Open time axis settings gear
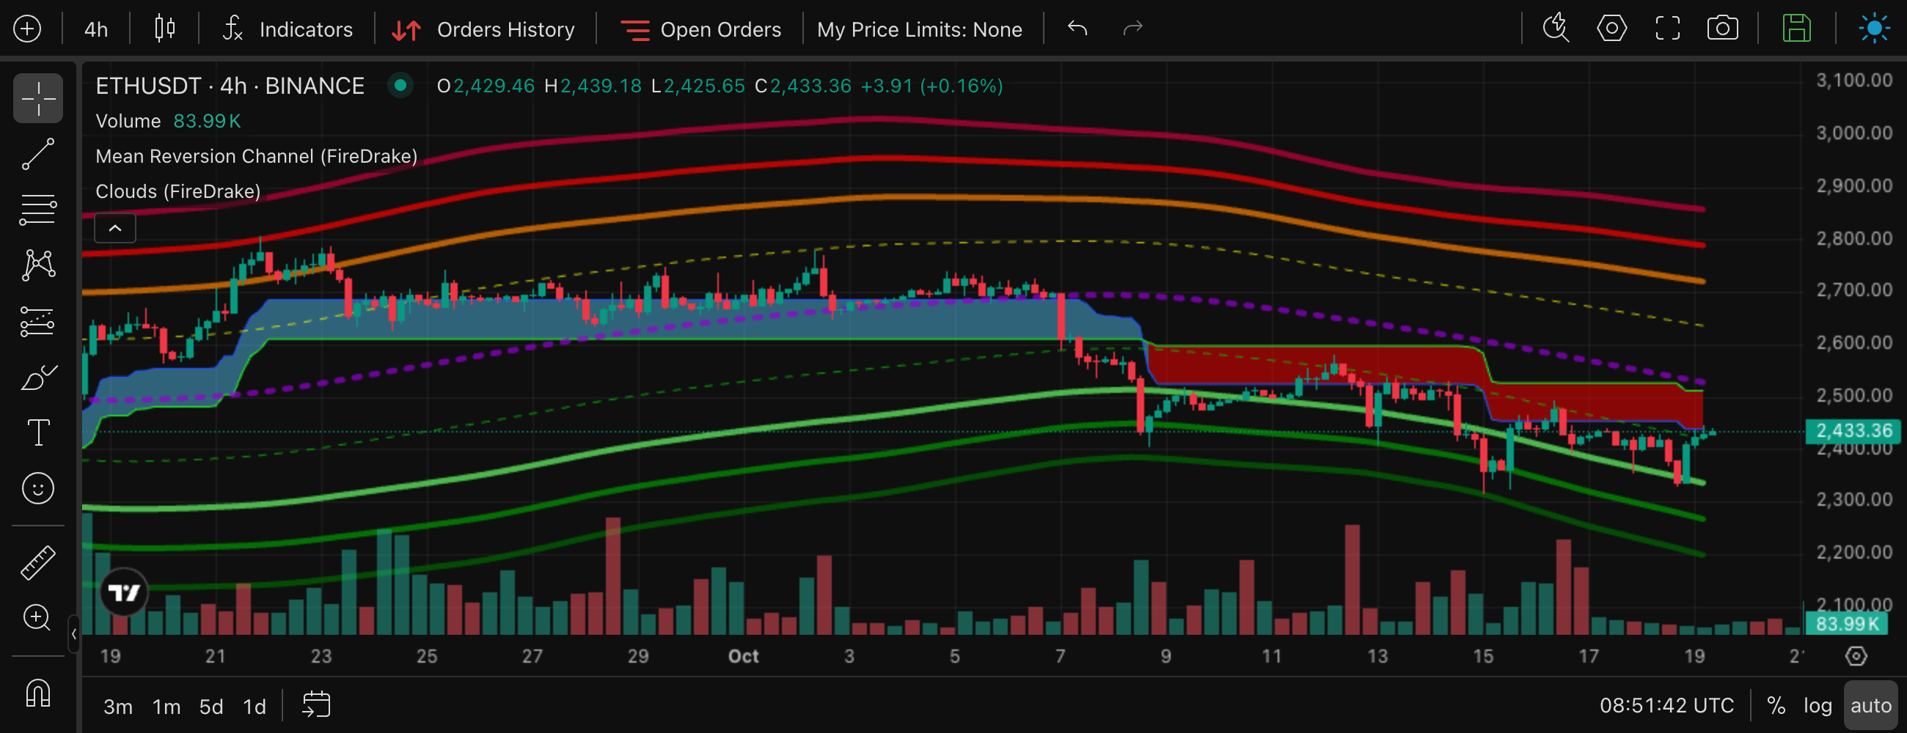The width and height of the screenshot is (1907, 733). (x=1856, y=656)
